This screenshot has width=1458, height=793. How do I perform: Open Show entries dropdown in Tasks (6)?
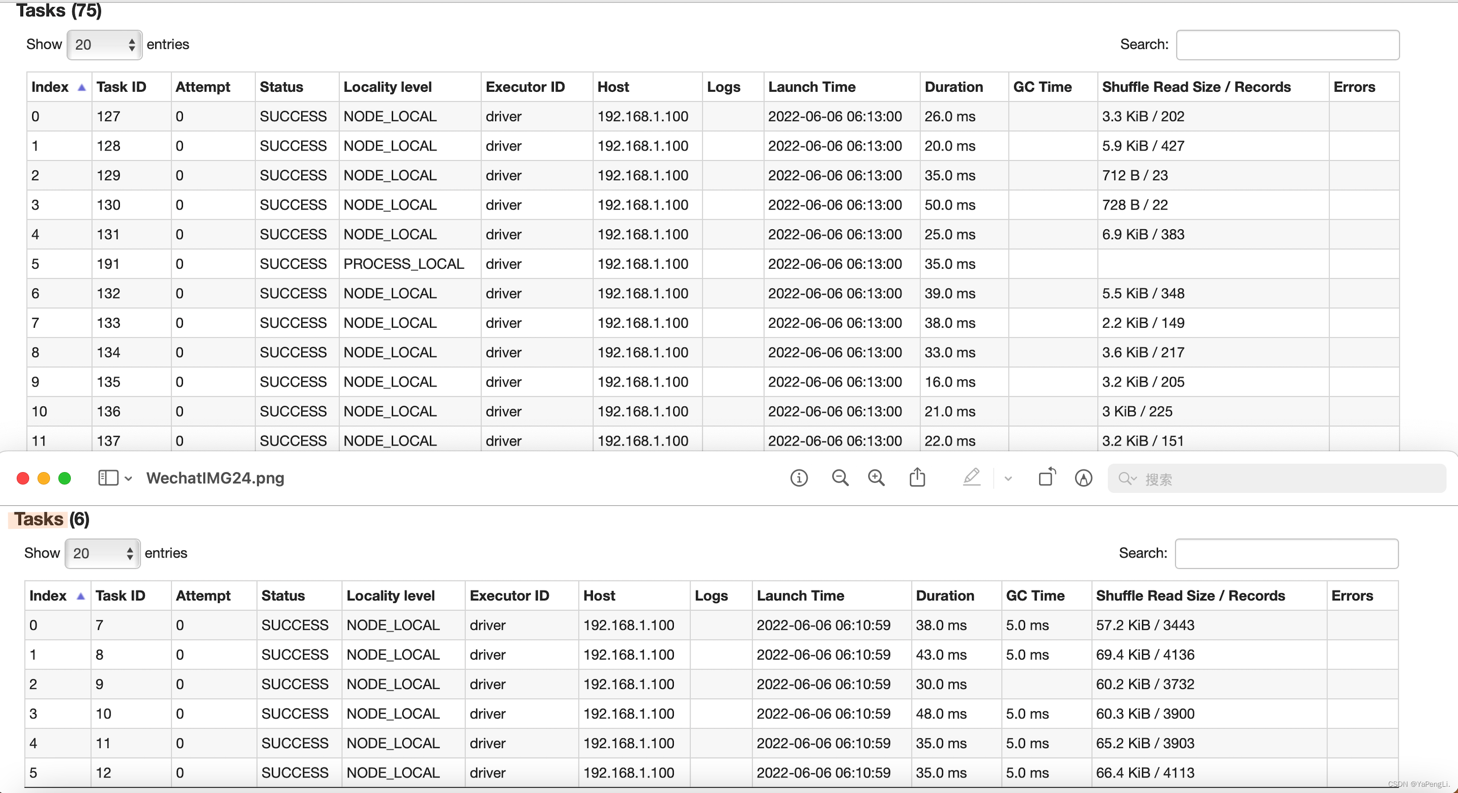point(103,553)
